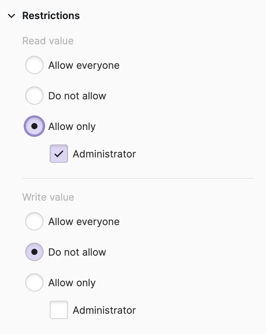Collapse the Restrictions section chevron
This screenshot has width=266, height=334.
(12, 16)
